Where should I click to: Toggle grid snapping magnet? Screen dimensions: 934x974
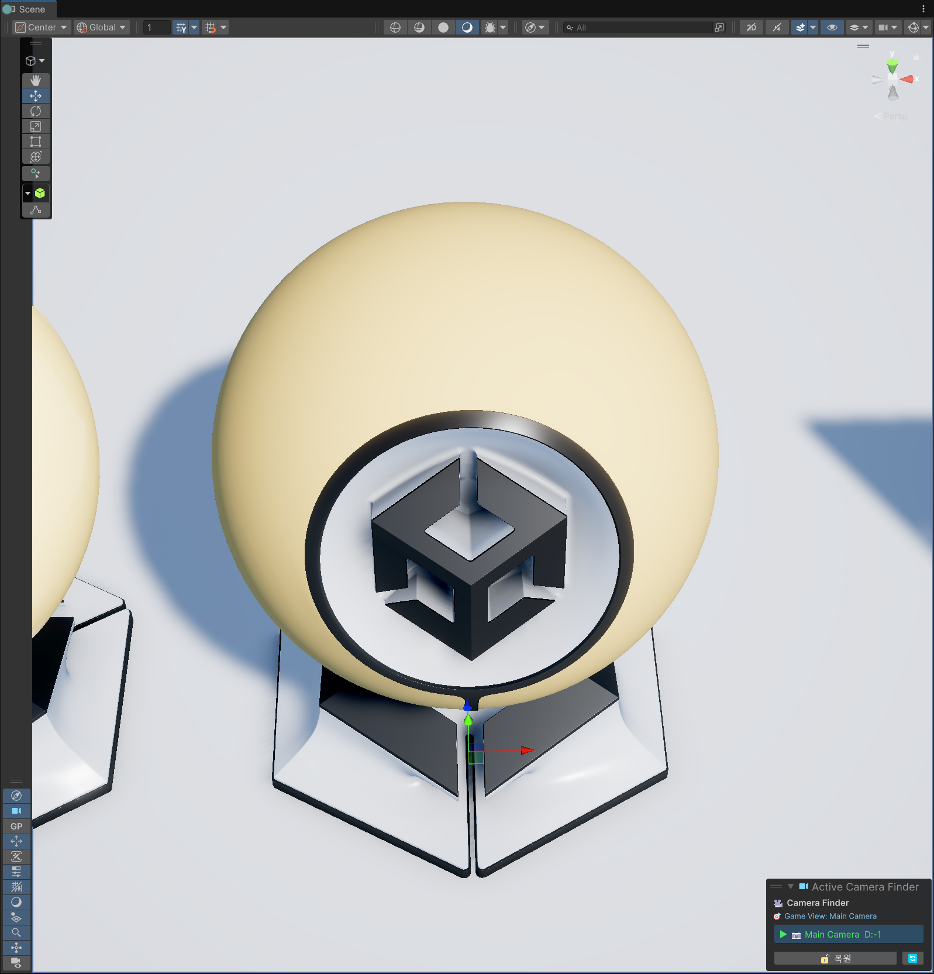tap(211, 27)
